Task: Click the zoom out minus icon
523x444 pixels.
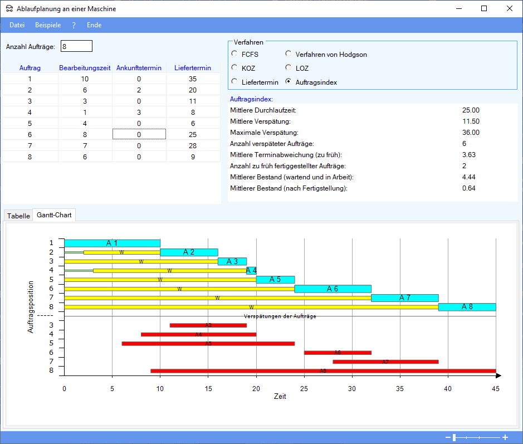Action: pyautogui.click(x=448, y=438)
